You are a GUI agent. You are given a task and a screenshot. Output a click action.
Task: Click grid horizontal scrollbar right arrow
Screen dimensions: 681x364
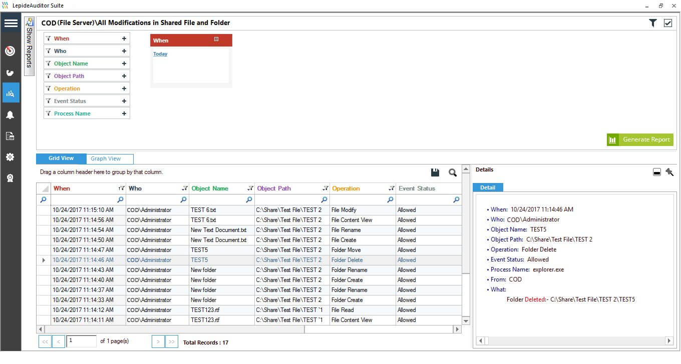click(457, 329)
